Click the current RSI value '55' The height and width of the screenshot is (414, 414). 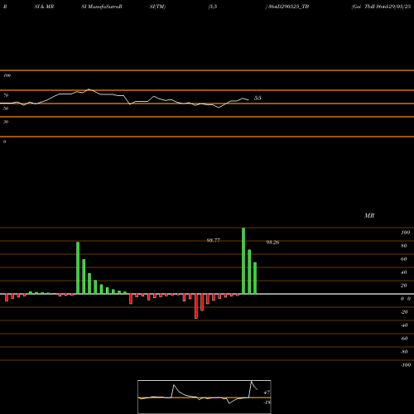pyautogui.click(x=258, y=98)
